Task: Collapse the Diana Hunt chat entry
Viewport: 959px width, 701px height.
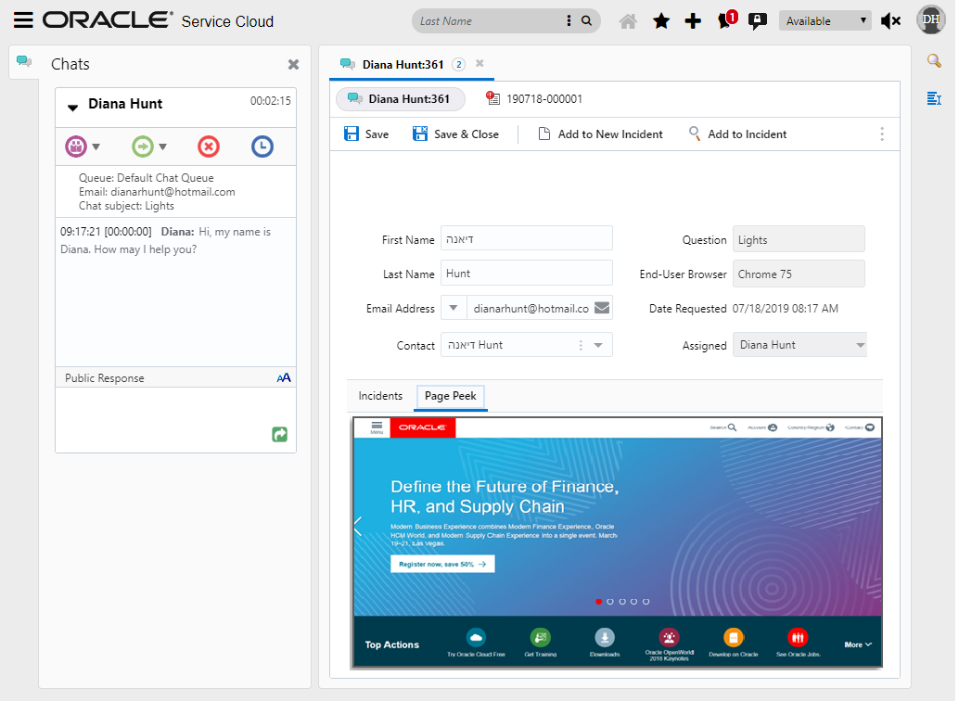Action: click(73, 105)
